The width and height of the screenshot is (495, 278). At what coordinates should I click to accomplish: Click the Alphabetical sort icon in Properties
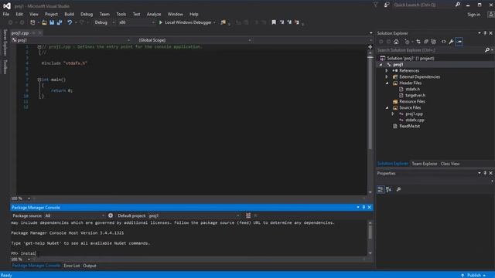click(x=388, y=189)
